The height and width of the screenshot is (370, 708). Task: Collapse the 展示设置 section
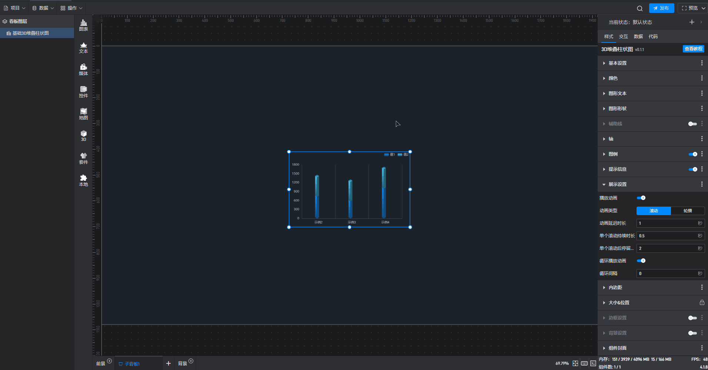(x=617, y=184)
